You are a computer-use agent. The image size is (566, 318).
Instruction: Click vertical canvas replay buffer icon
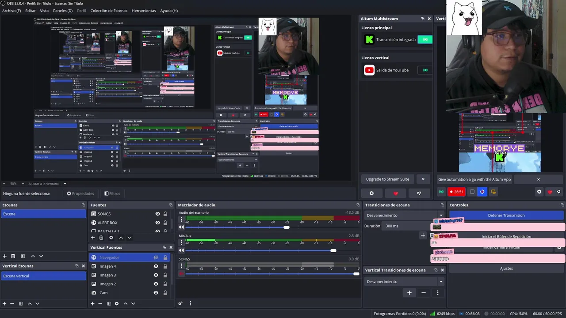pyautogui.click(x=482, y=192)
